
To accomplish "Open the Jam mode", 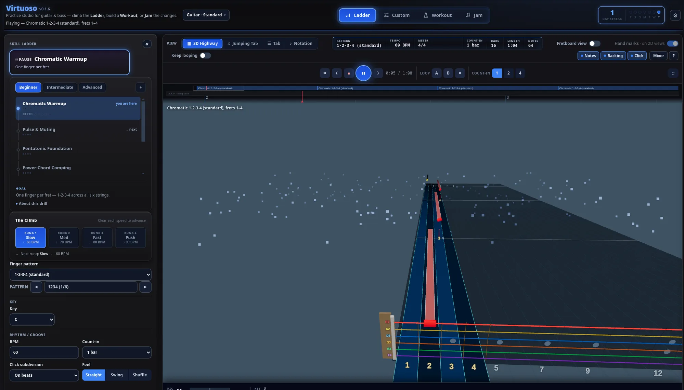I will pos(474,15).
